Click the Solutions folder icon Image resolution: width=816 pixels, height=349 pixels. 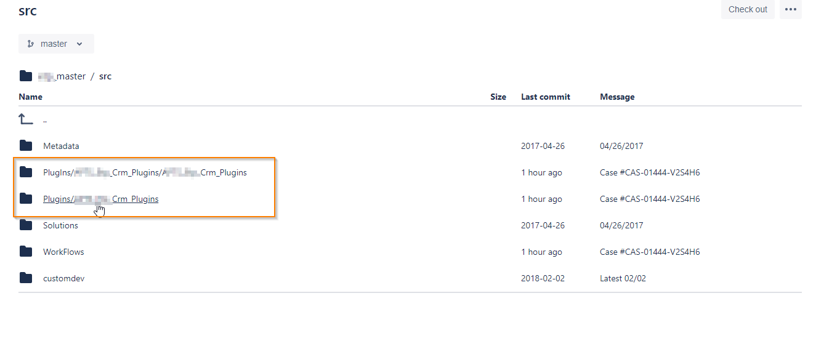[26, 225]
